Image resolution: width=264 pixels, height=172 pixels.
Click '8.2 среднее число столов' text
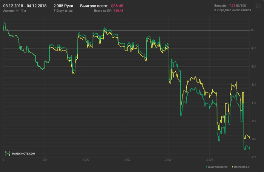pos(233,10)
